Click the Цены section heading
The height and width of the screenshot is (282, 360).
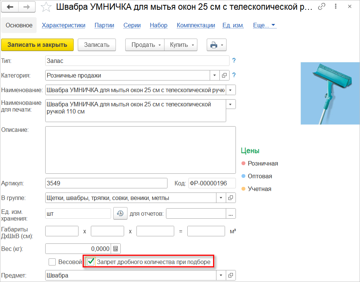(x=250, y=151)
